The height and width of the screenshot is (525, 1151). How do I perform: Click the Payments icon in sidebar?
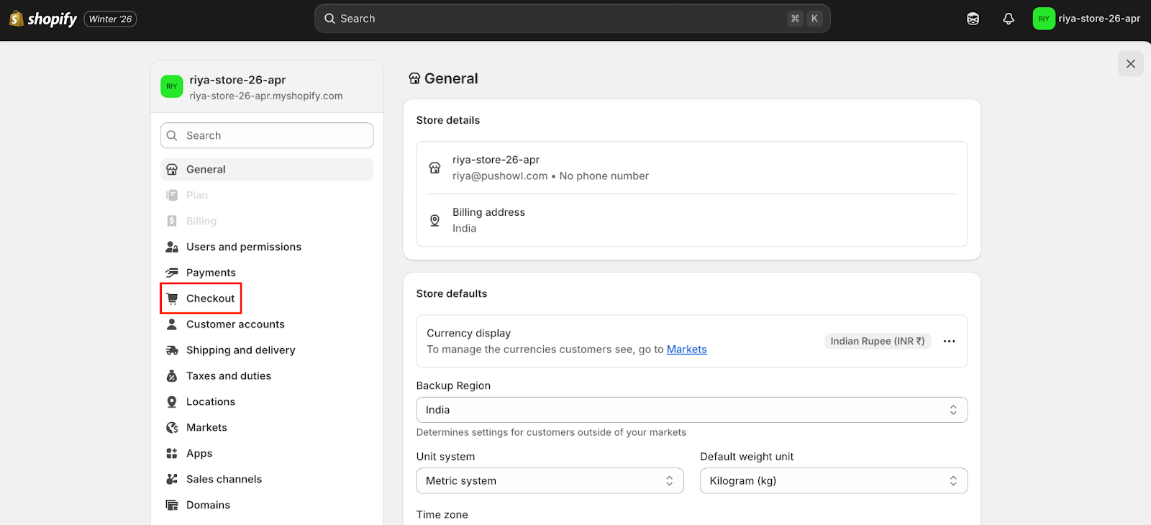tap(172, 273)
